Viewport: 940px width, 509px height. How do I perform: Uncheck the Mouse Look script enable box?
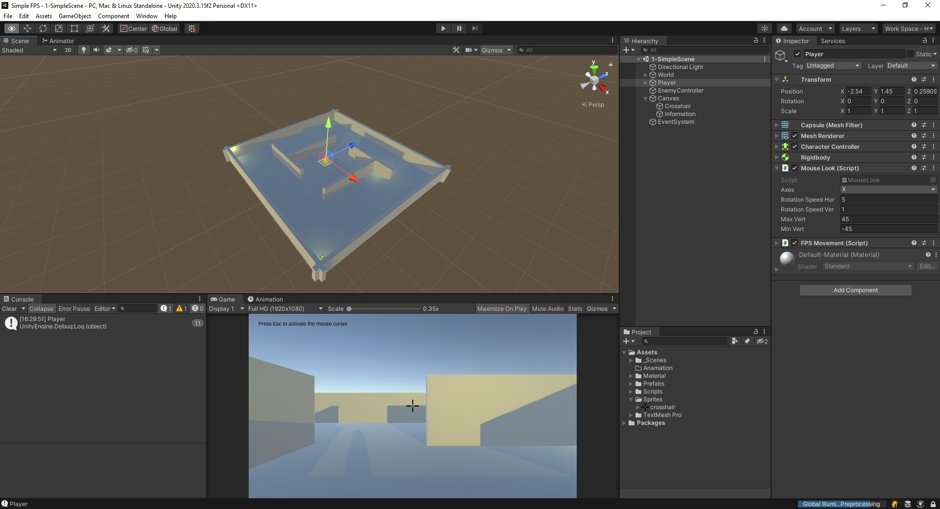795,168
